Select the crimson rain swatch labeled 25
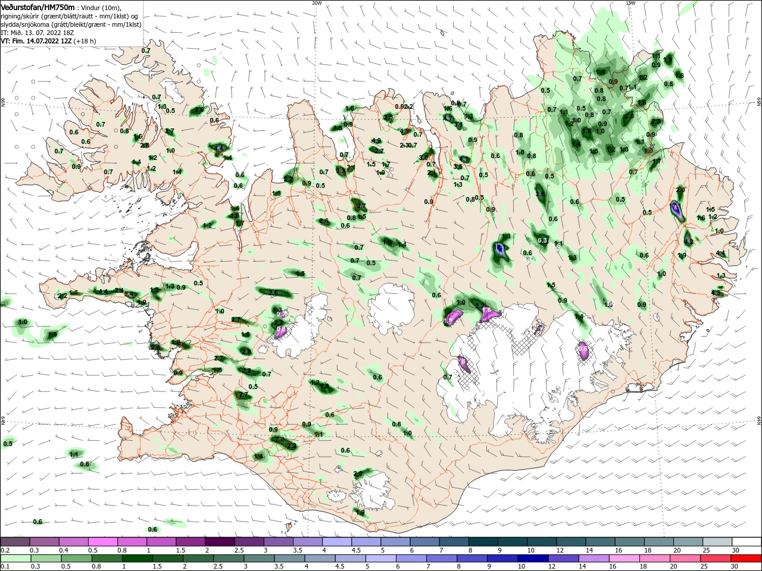 tap(716, 559)
